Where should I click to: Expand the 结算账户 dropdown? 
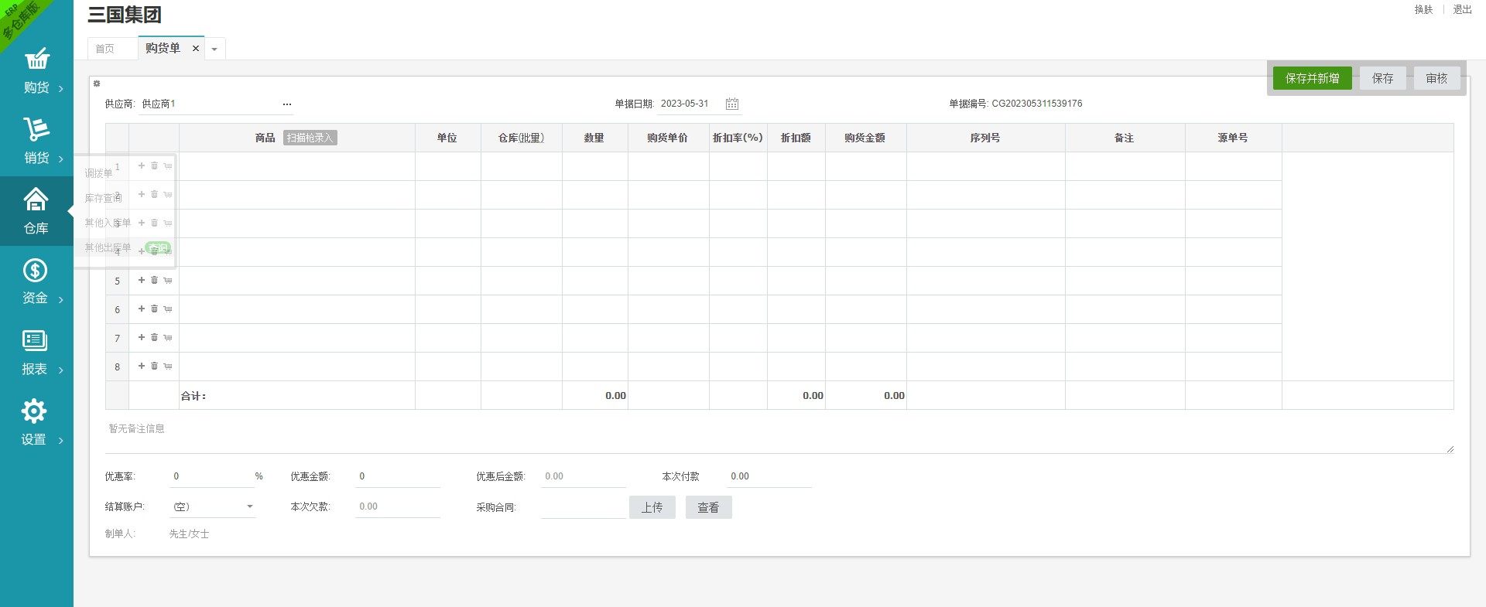pos(249,506)
